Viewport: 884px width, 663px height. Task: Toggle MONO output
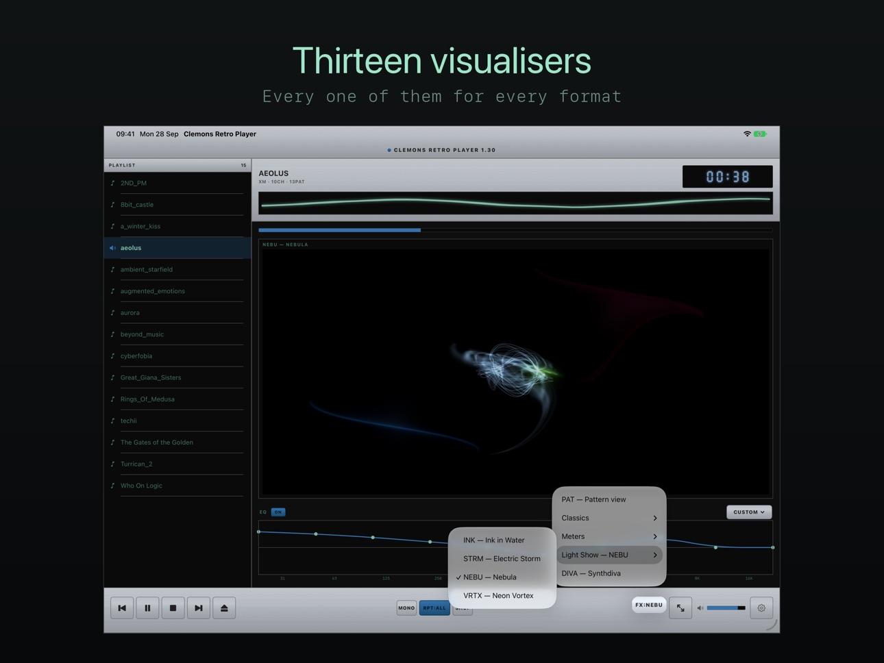click(406, 608)
